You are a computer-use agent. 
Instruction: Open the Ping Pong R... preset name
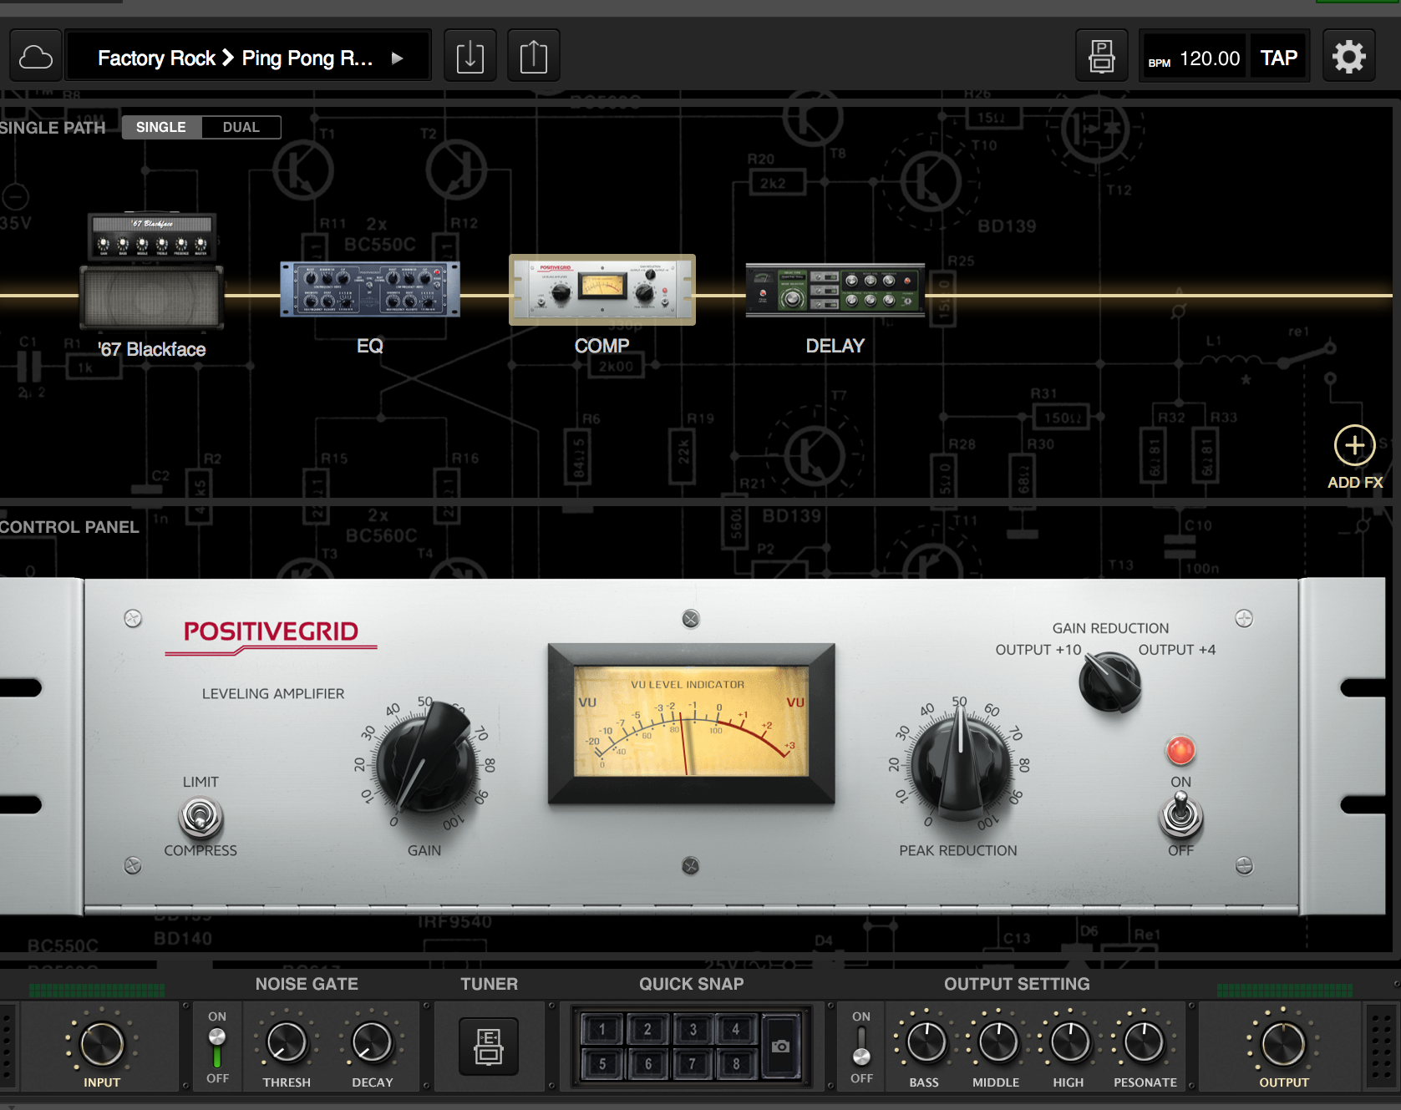307,58
